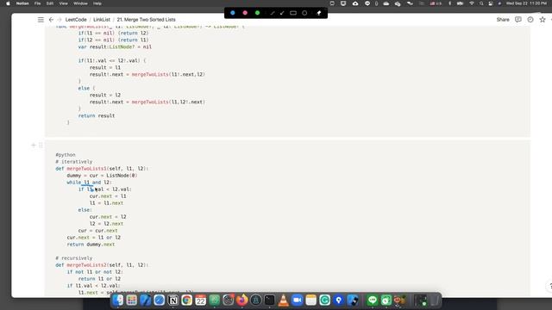Pin the annotation toolbar

[319, 13]
